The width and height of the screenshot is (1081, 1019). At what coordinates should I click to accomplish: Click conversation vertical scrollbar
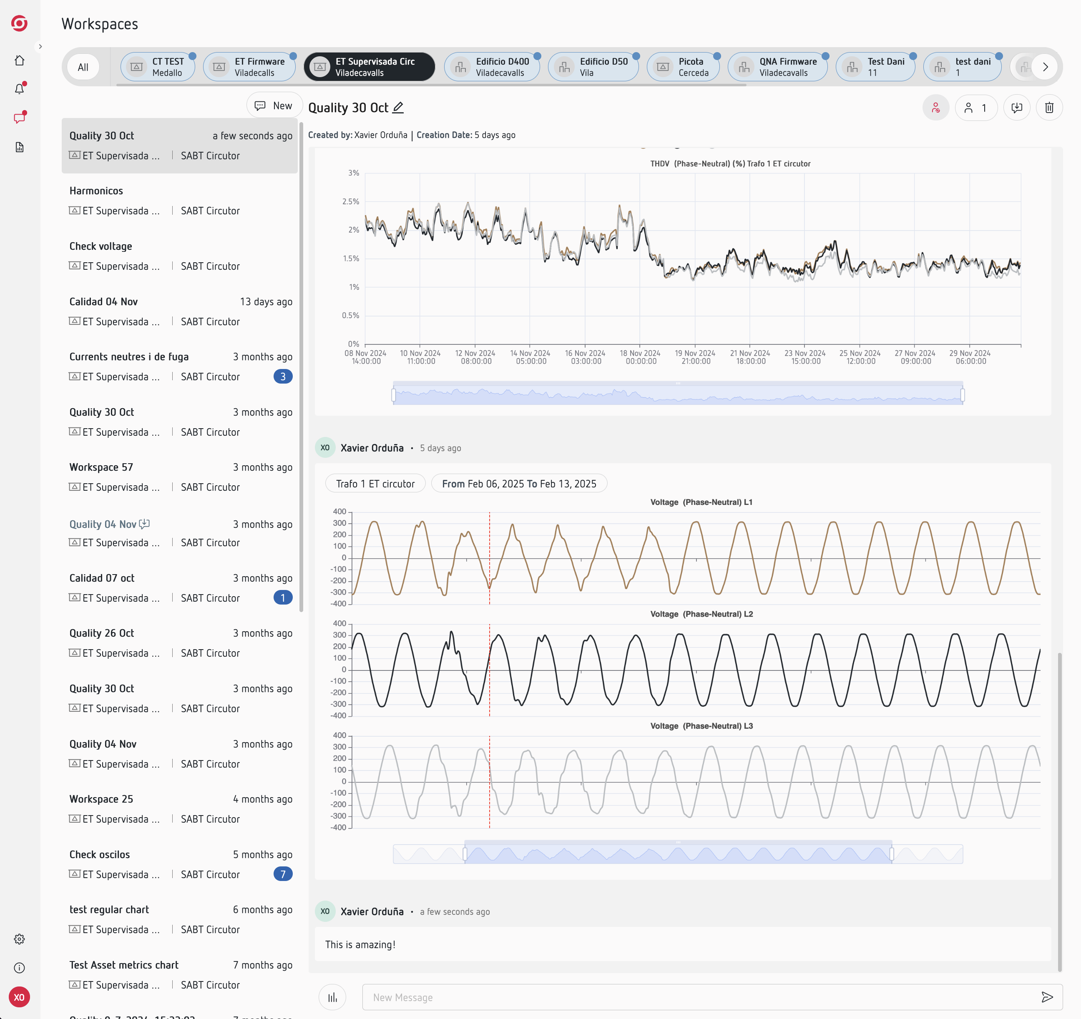click(x=1059, y=811)
